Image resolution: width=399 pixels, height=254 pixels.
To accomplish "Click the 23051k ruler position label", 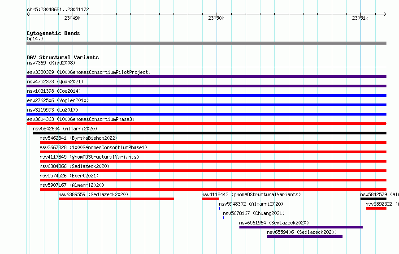I will [360, 18].
